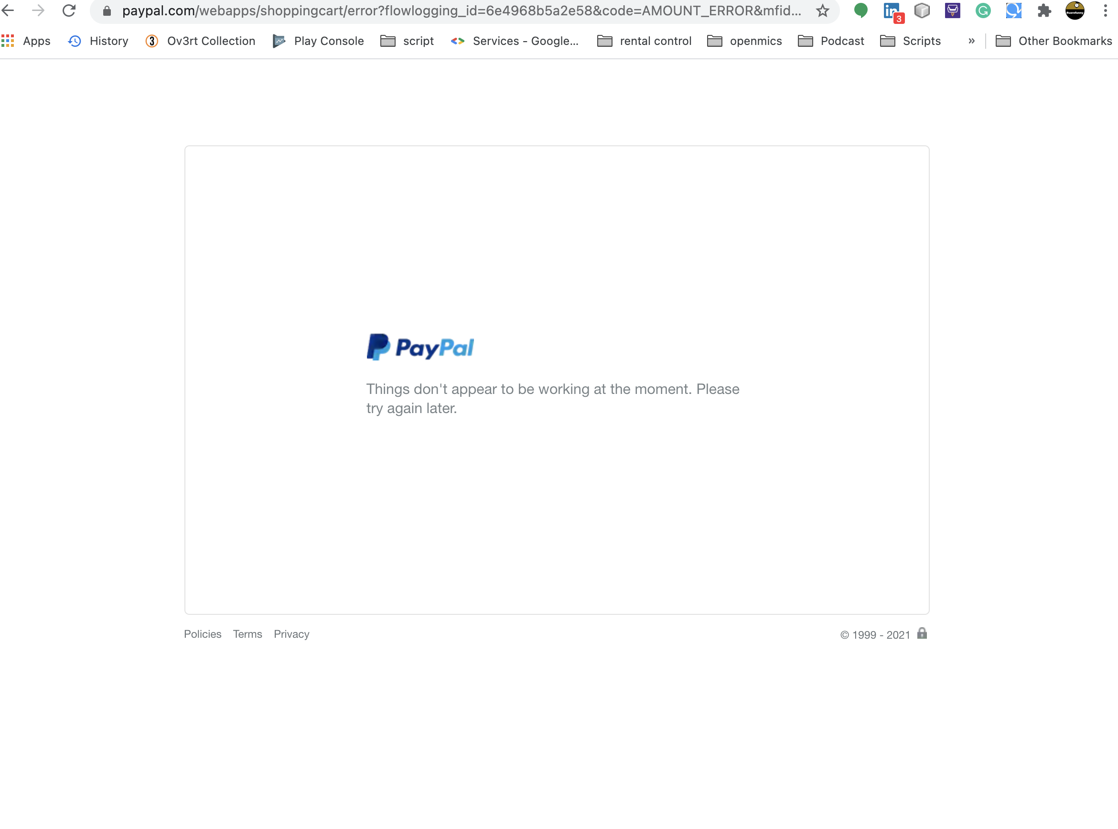Screen dimensions: 1118x829
Task: Click the browser forward arrow
Action: [38, 10]
